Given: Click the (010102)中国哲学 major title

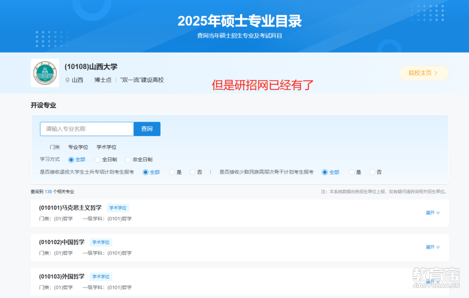Looking at the screenshot, I should (x=62, y=242).
